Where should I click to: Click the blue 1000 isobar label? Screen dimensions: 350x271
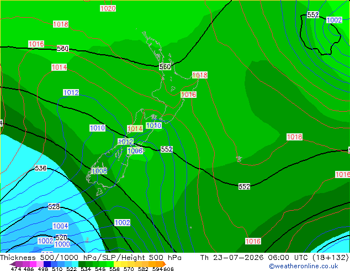[x=62, y=244]
